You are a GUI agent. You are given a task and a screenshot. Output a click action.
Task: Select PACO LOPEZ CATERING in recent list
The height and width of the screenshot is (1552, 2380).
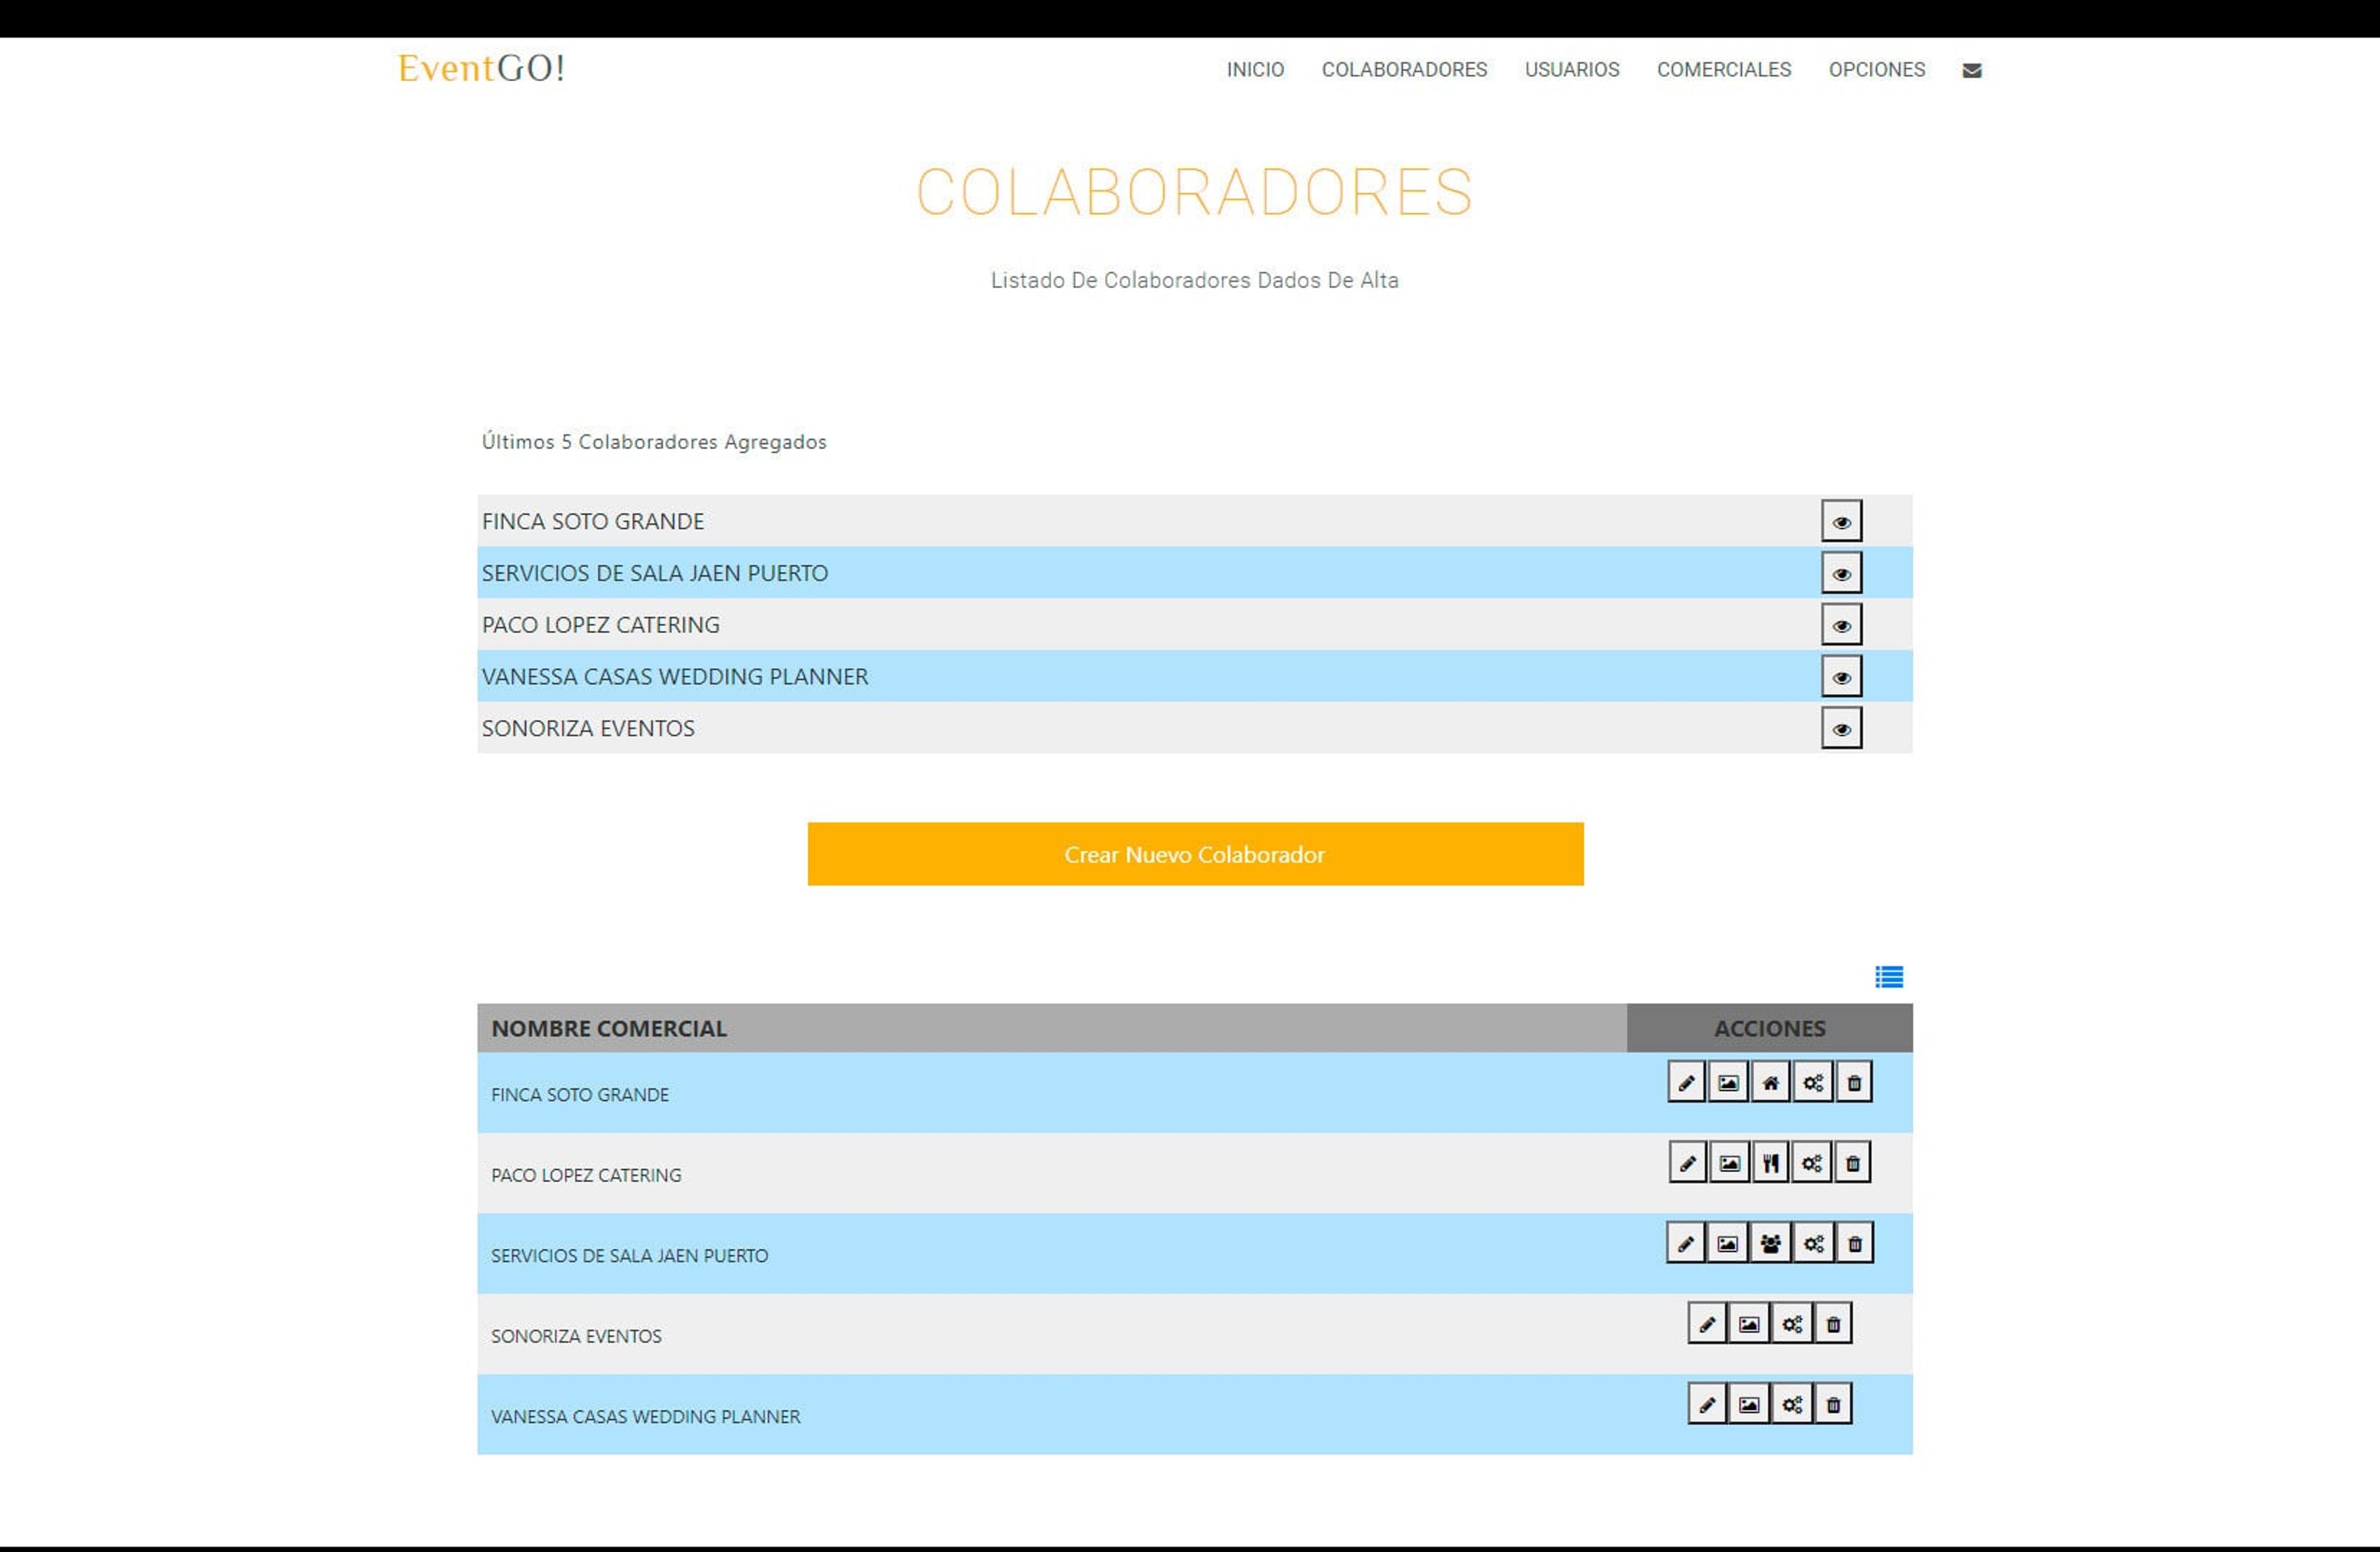601,625
